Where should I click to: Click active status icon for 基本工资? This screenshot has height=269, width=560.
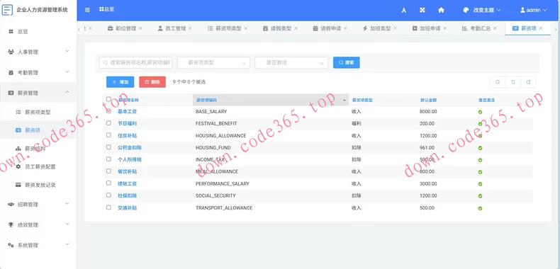pos(481,112)
